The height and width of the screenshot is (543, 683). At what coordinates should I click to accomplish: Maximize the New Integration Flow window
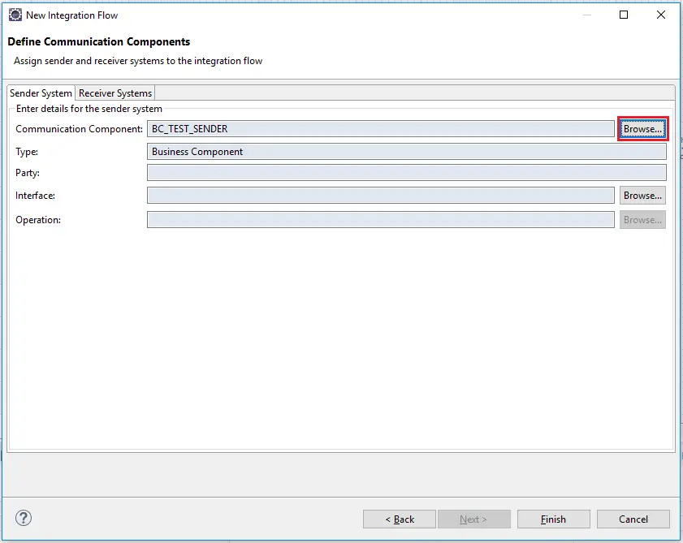[x=624, y=15]
